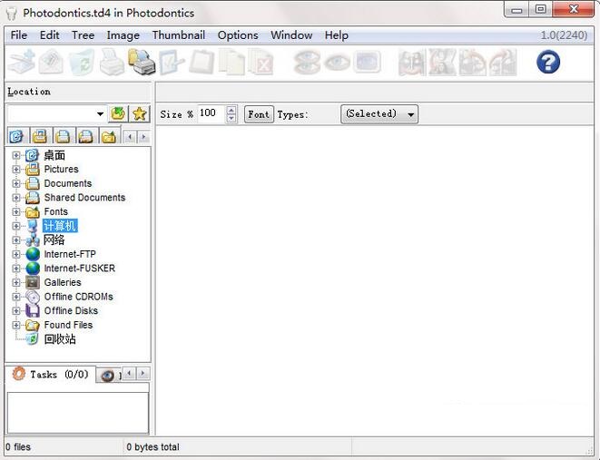This screenshot has width=600, height=460.
Task: Expand the Offline CDROMs tree node
Action: click(x=16, y=297)
